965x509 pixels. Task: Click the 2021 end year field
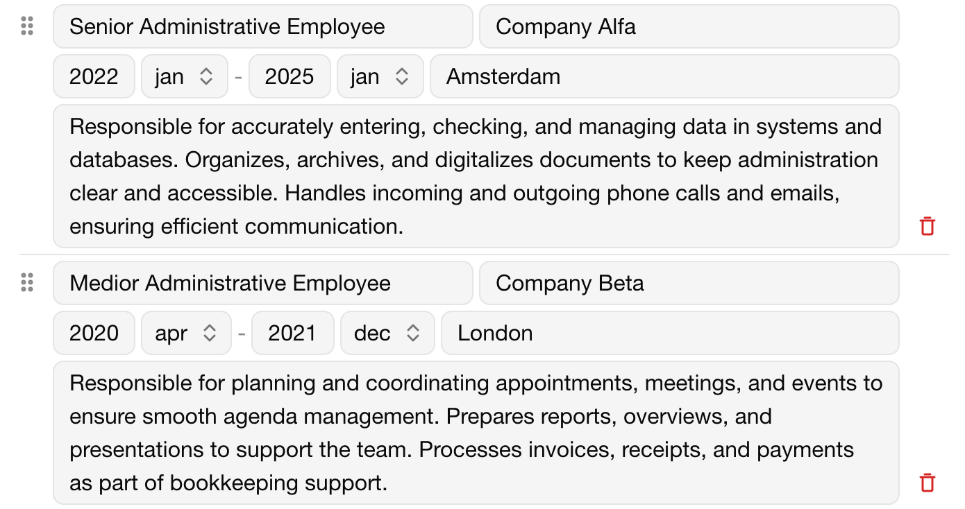click(292, 333)
